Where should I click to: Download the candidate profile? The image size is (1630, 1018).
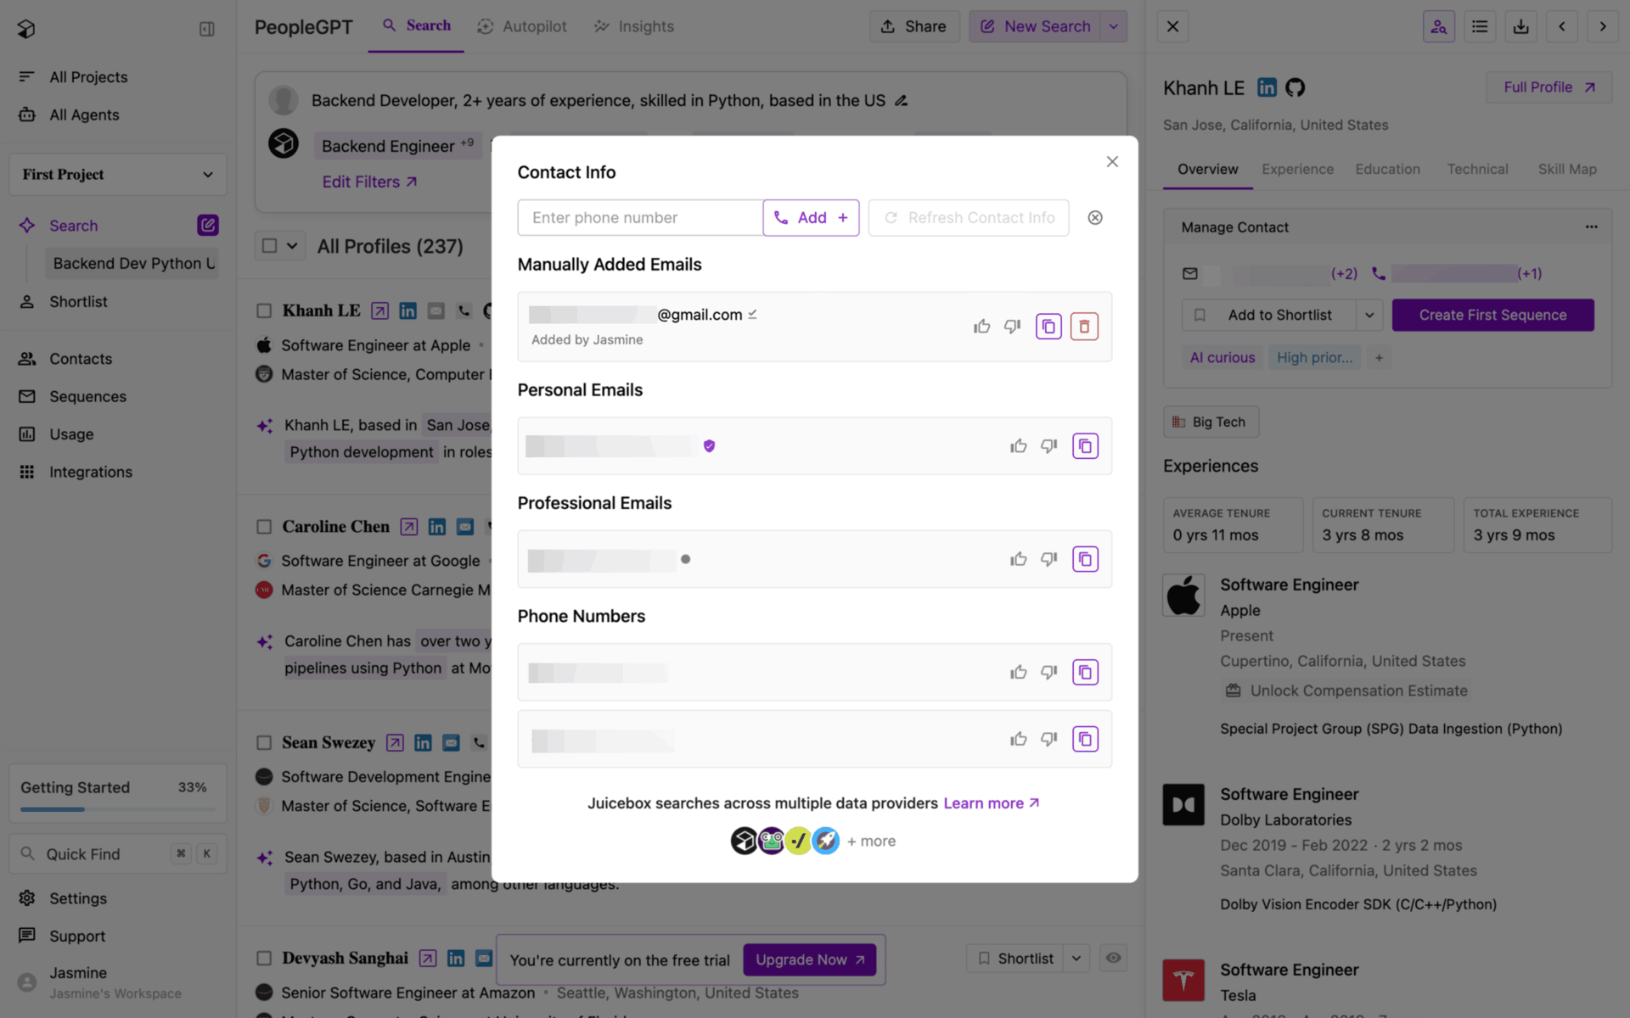pyautogui.click(x=1520, y=26)
